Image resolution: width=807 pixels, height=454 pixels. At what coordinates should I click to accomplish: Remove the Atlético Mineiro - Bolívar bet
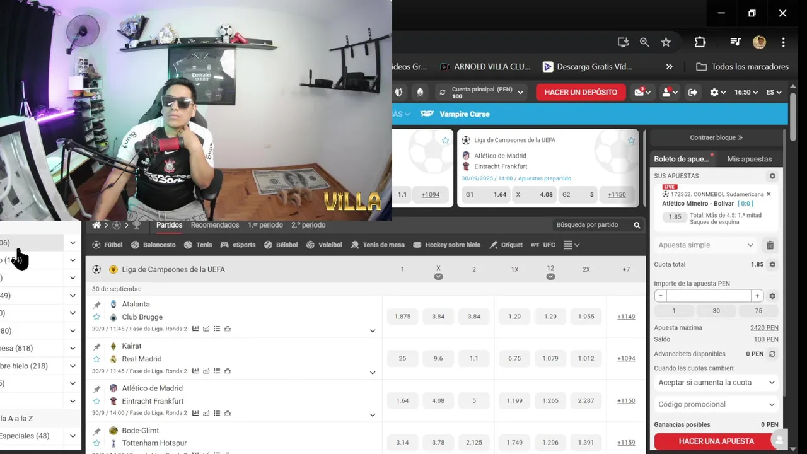pyautogui.click(x=769, y=194)
